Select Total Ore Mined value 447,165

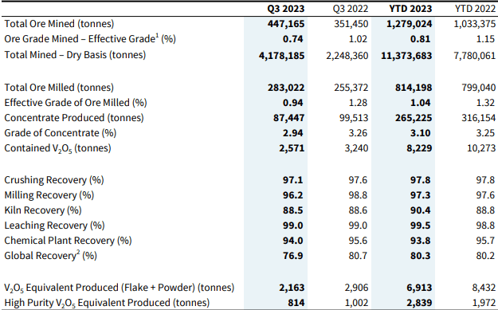click(286, 24)
